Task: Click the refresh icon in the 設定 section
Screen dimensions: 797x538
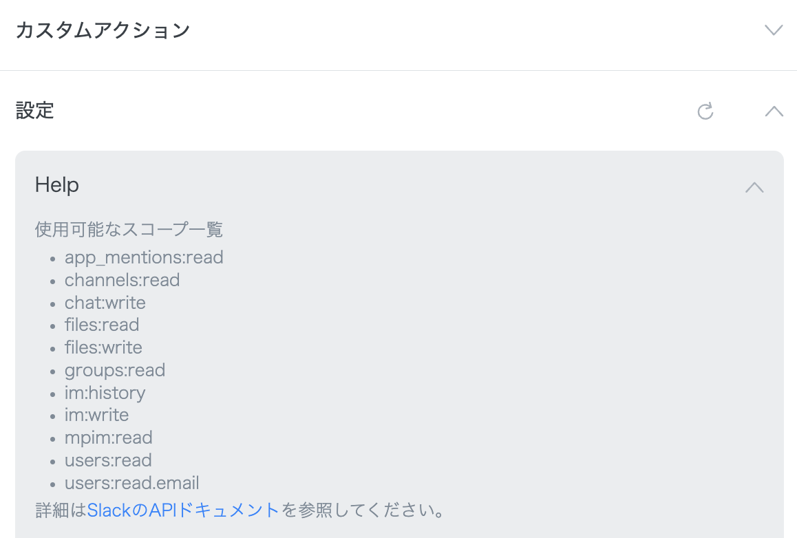Action: [x=705, y=111]
